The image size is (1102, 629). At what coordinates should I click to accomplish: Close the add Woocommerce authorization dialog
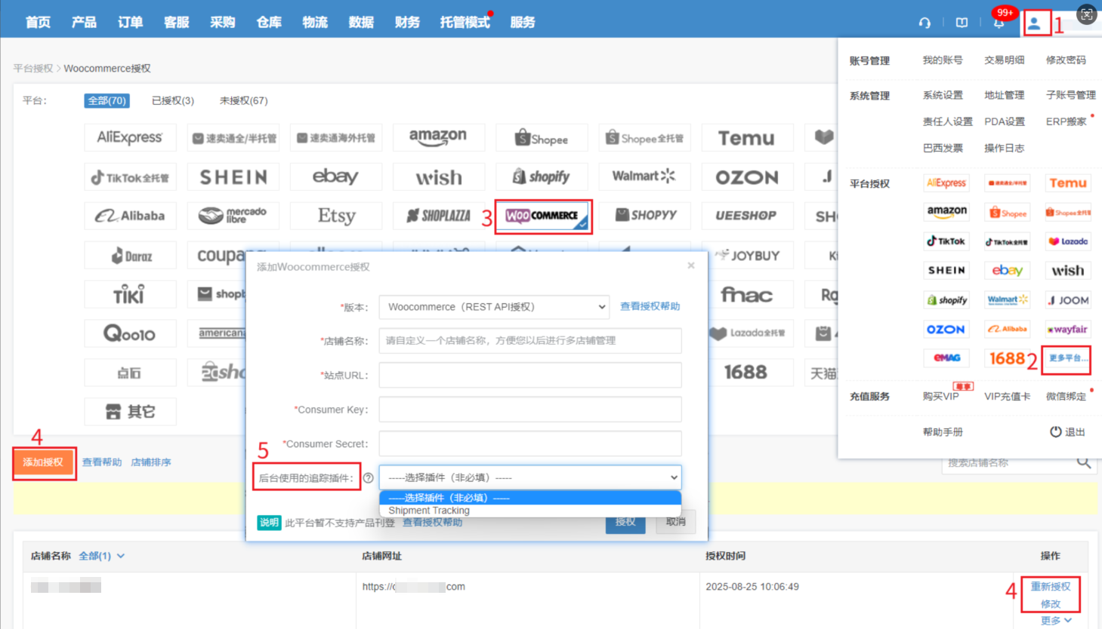tap(690, 265)
